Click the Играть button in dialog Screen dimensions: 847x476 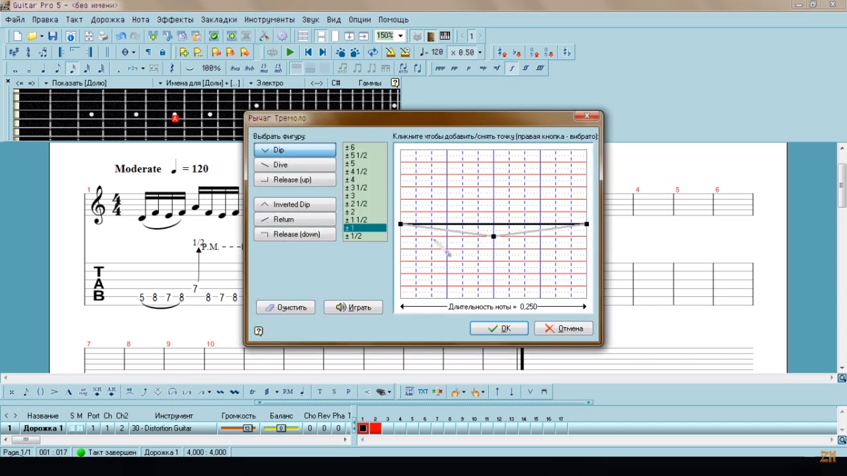pyautogui.click(x=353, y=307)
